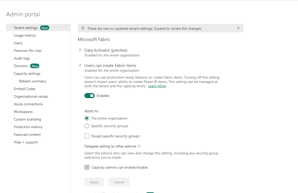This screenshot has width=298, height=193.
Task: Open Usage metrics page
Action: click(x=25, y=35)
